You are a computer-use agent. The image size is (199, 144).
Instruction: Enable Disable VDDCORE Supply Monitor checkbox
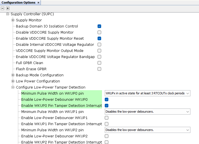[x=99, y=32]
